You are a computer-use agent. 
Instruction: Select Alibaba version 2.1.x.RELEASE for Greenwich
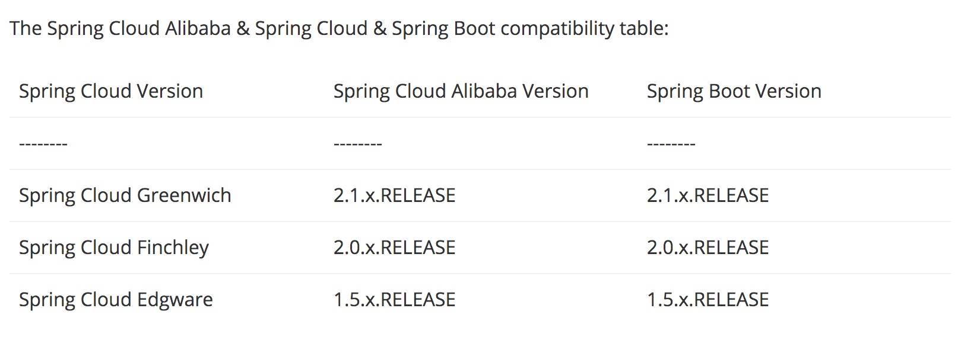394,195
